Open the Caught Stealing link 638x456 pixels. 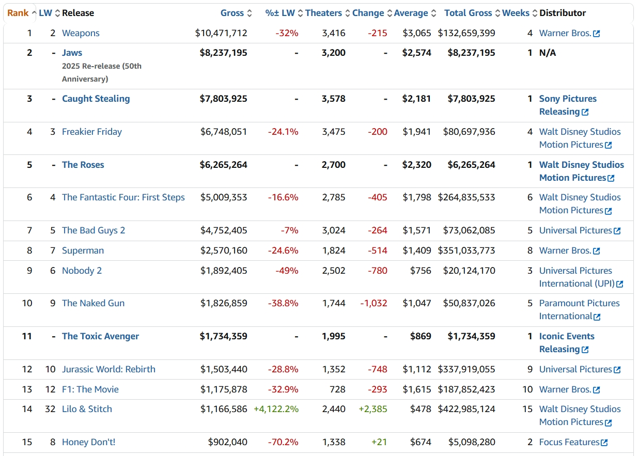(96, 99)
